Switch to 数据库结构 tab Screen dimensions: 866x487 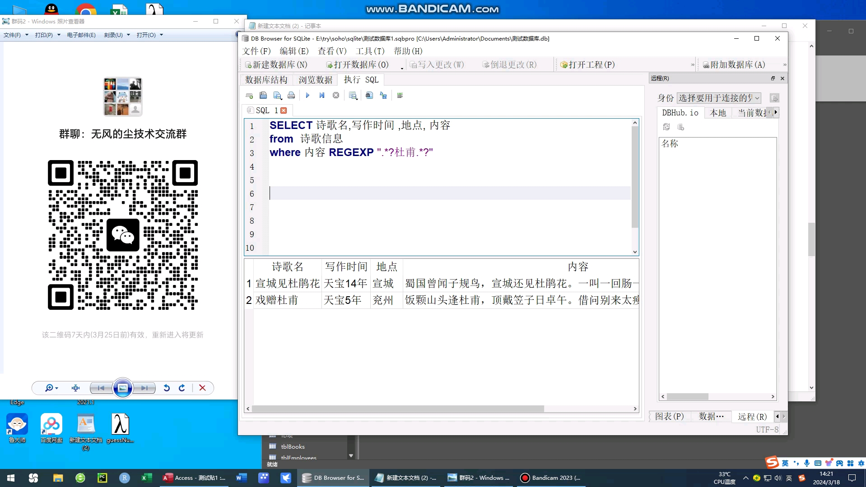[x=266, y=80]
